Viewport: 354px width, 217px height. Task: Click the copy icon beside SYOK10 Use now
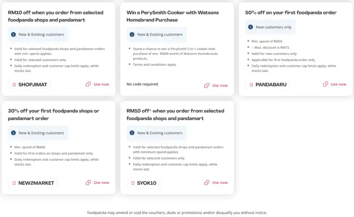tap(207, 183)
